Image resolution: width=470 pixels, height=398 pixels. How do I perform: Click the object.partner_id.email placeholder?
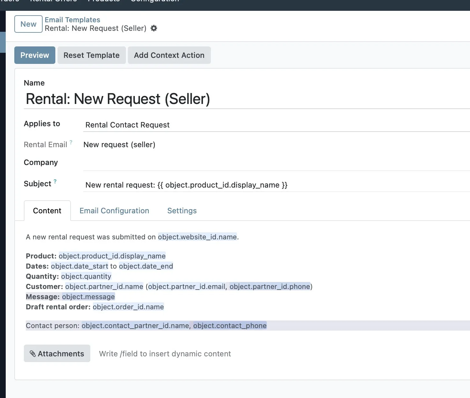pos(187,286)
